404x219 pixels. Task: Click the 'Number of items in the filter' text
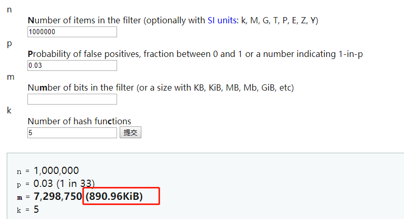(84, 20)
